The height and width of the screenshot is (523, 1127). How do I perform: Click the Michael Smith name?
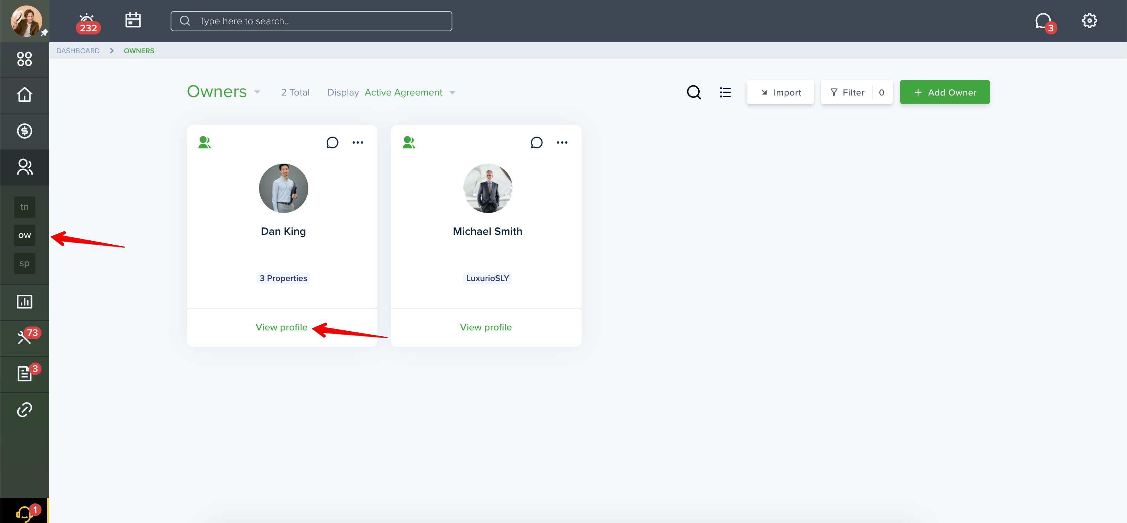coord(487,231)
